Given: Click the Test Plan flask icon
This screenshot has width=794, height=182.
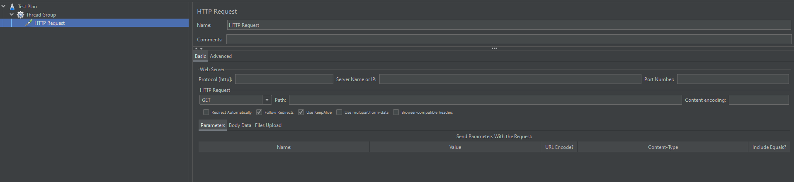Looking at the screenshot, I should [12, 7].
